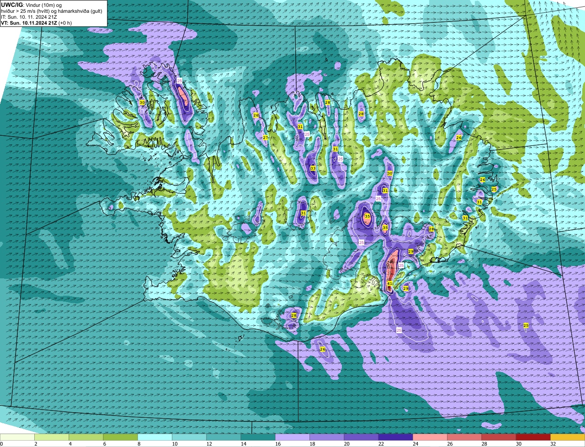Click the yellow gust label "27"
Screen dimensions: 585x447
(265, 138)
